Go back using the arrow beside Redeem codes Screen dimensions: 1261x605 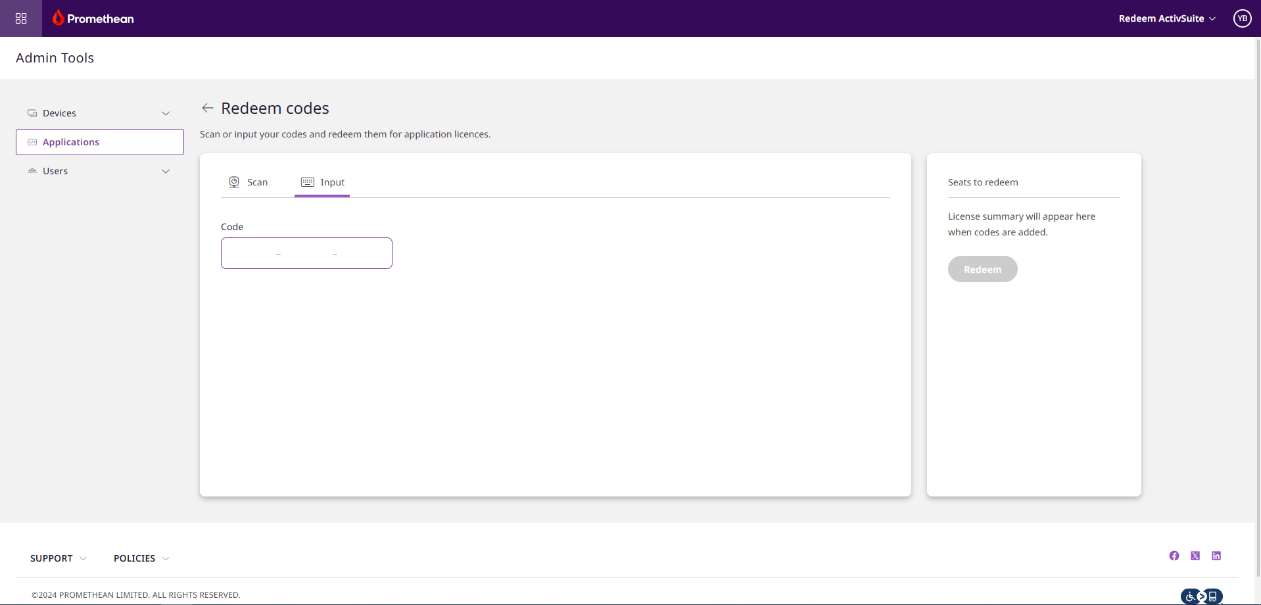point(208,108)
